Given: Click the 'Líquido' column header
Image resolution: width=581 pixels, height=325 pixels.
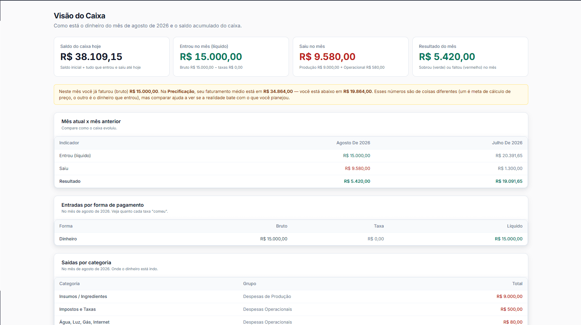Looking at the screenshot, I should (515, 226).
